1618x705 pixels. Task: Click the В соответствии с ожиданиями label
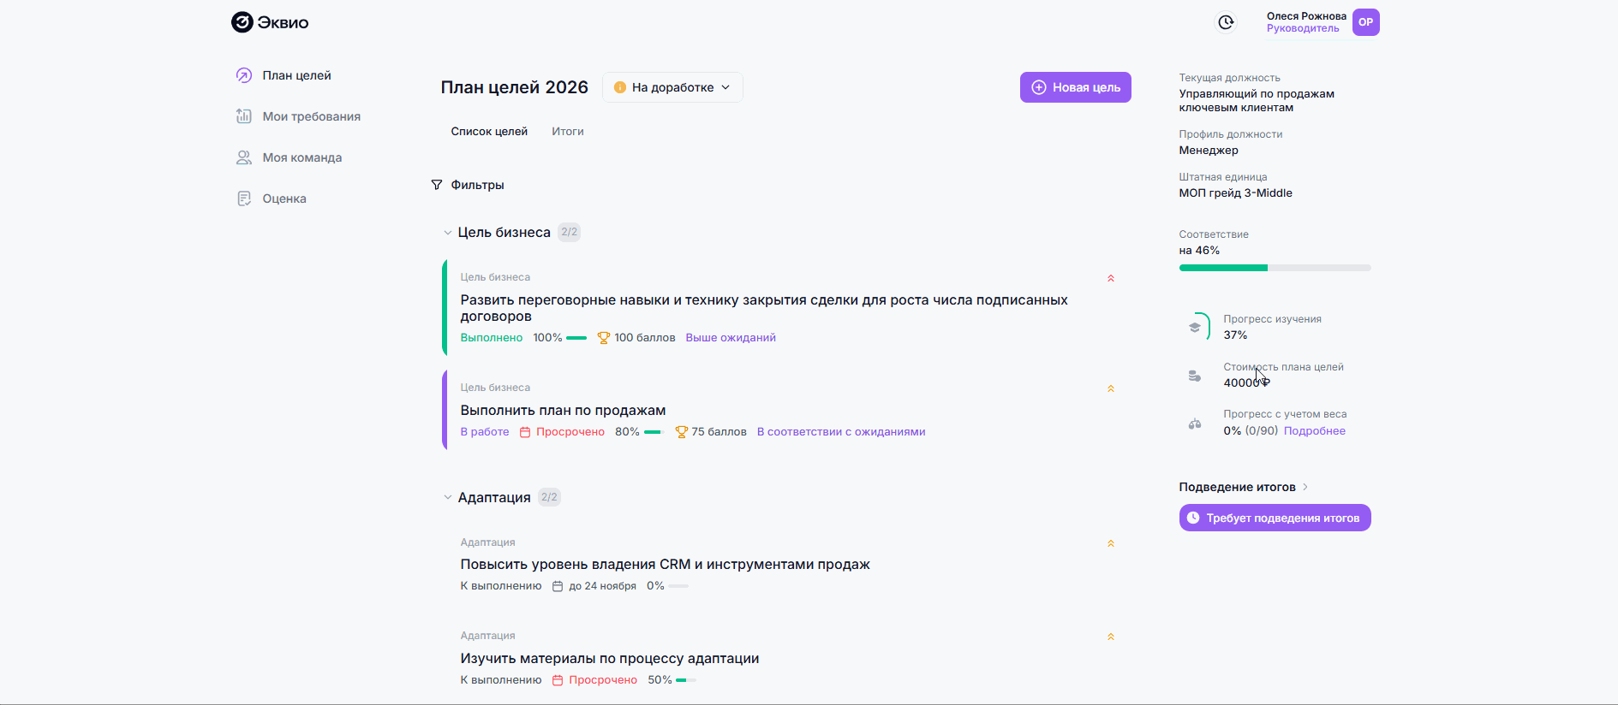point(841,432)
